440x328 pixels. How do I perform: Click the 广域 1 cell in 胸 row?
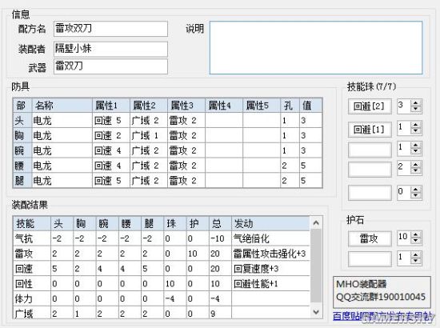click(149, 136)
